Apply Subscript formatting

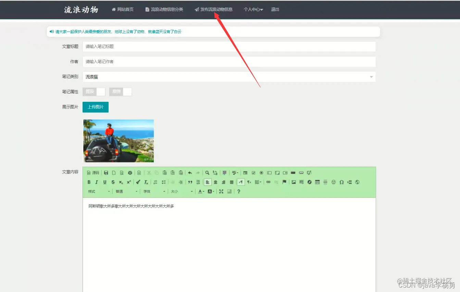[121, 182]
